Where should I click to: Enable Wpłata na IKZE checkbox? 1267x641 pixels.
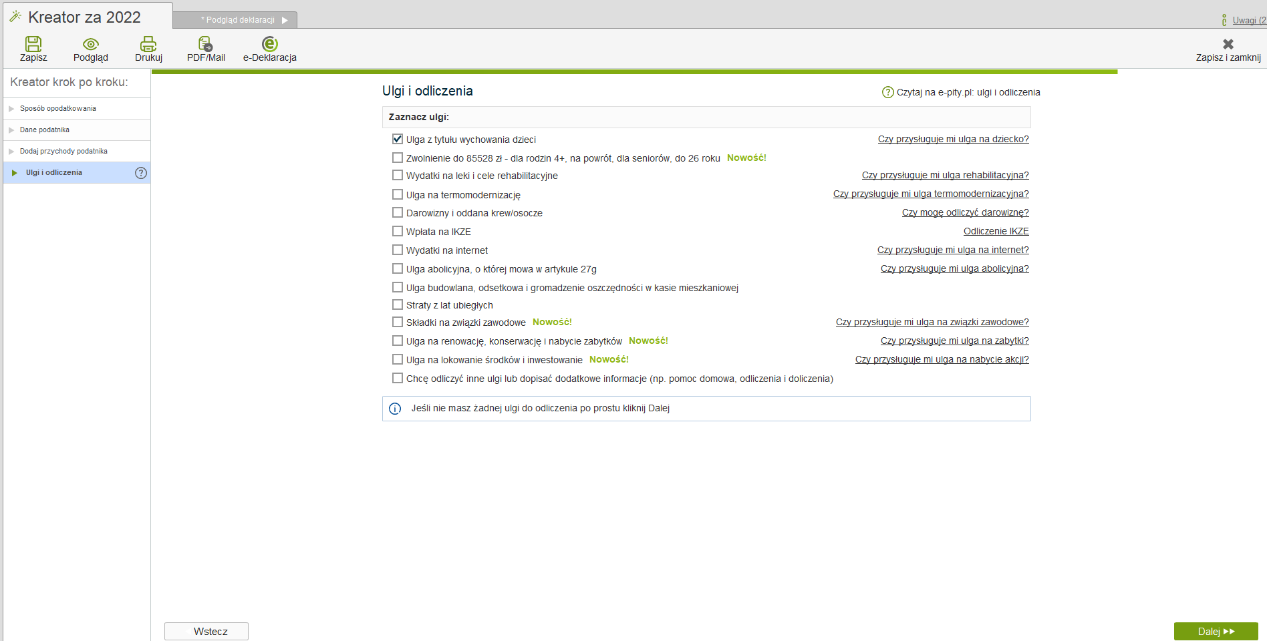pyautogui.click(x=398, y=232)
